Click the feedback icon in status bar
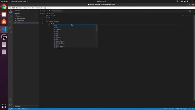Image resolution: width=195 pixels, height=110 pixels. pyautogui.click(x=190, y=109)
